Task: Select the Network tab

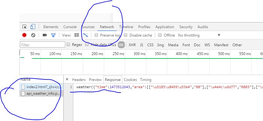Action: [107, 27]
